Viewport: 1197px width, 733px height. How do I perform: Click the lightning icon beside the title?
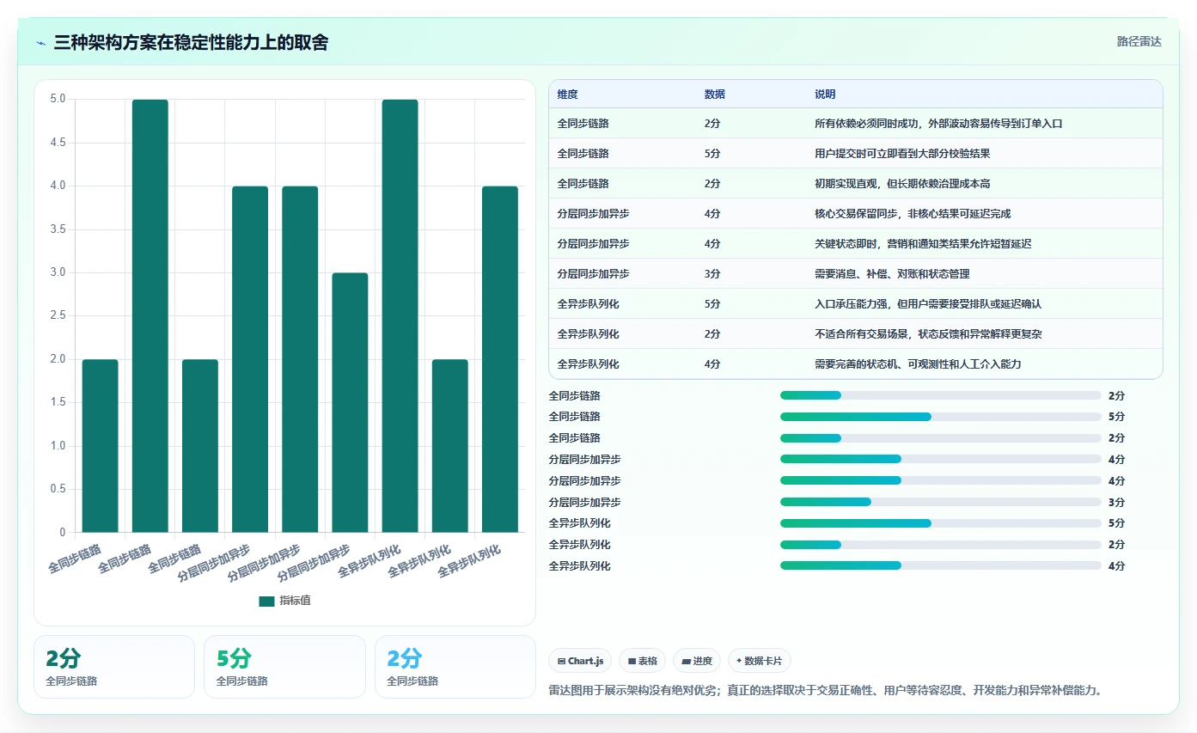click(40, 43)
